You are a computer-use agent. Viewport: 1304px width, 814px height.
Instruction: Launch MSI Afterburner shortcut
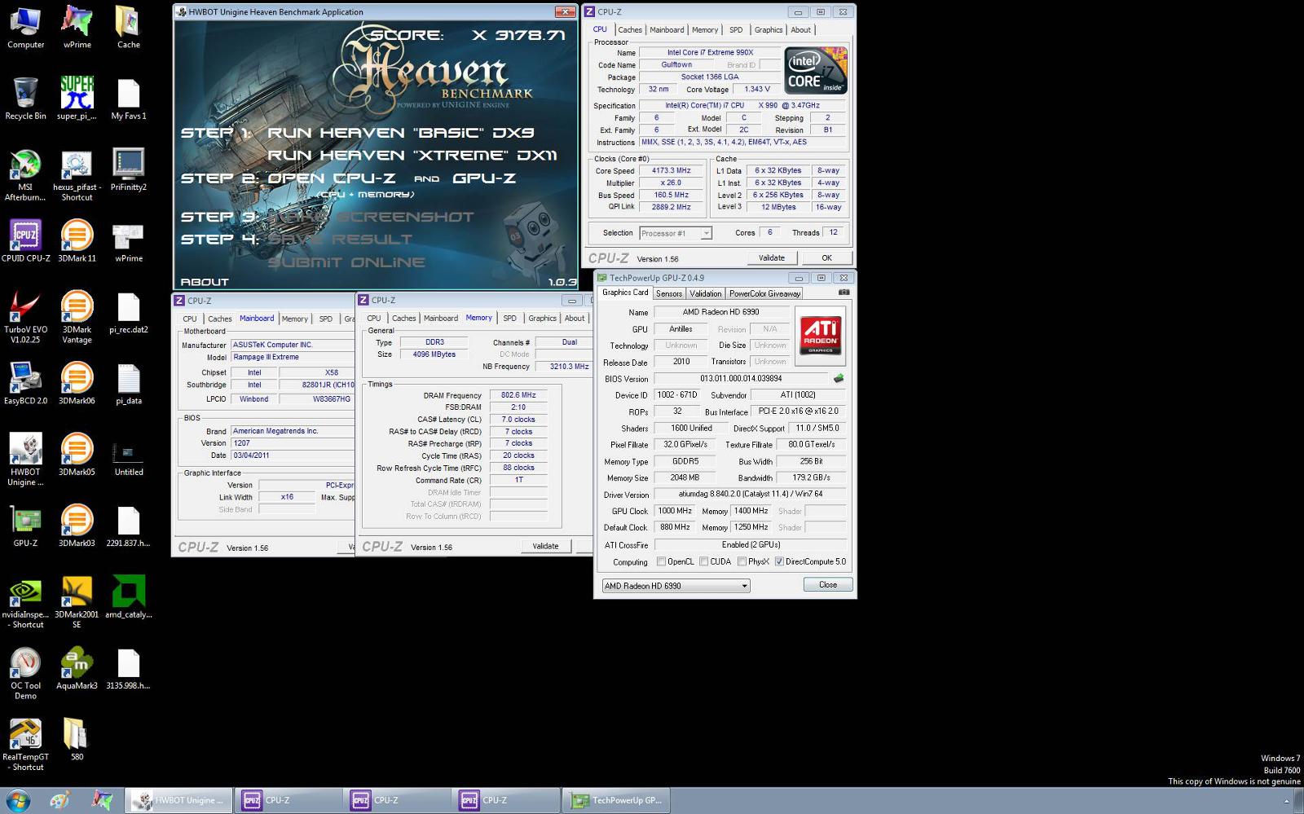(x=25, y=174)
